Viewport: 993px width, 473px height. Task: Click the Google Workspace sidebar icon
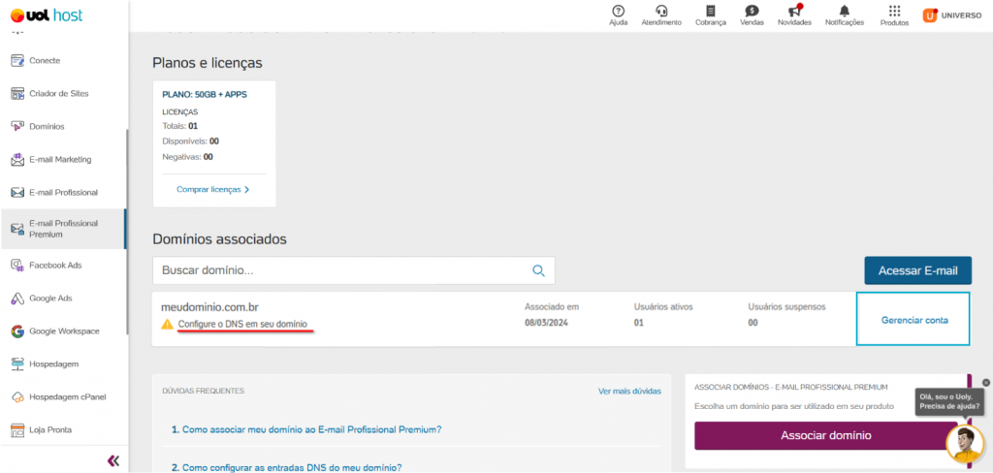point(17,331)
